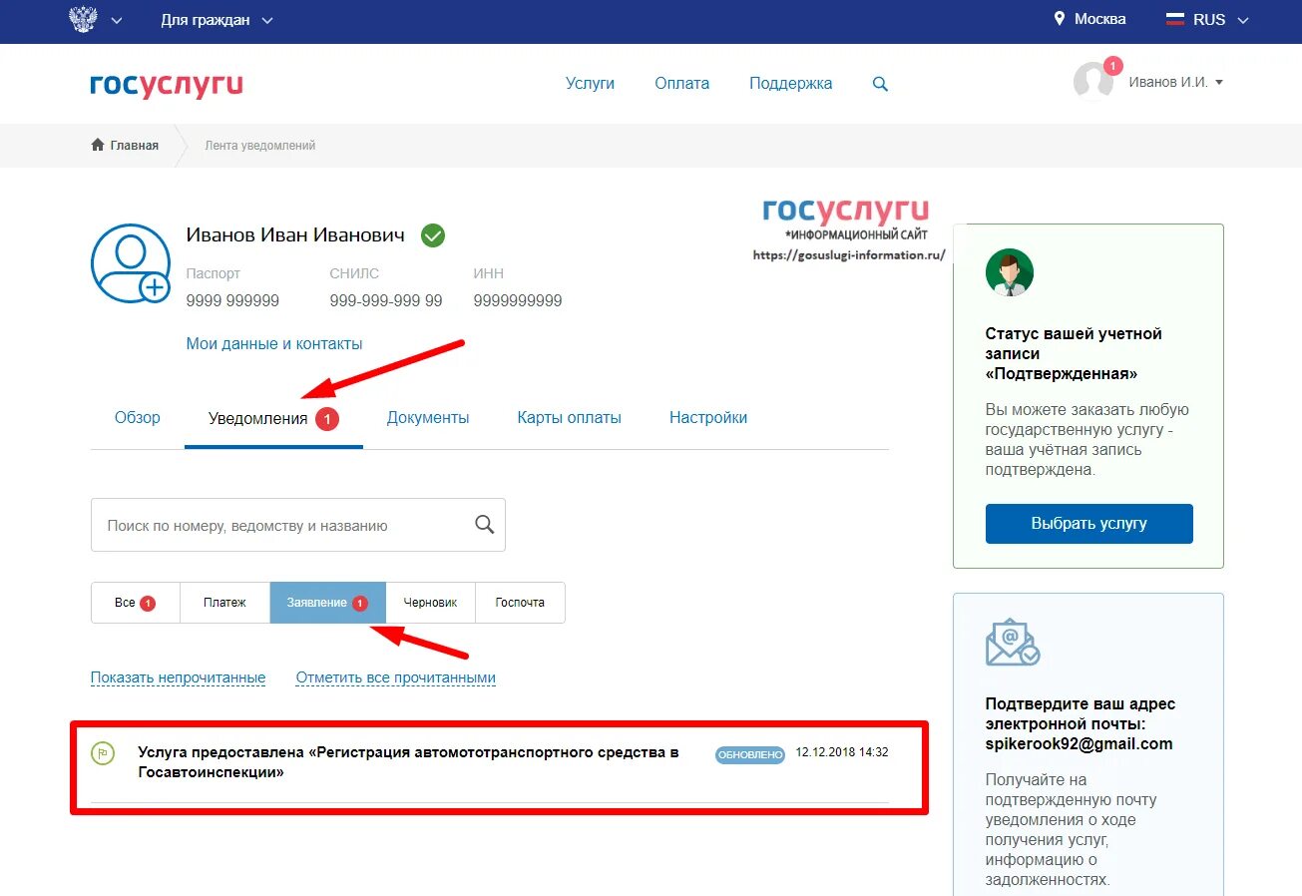Click the location pin icon near Москва
This screenshot has height=896, width=1302.
1060,19
